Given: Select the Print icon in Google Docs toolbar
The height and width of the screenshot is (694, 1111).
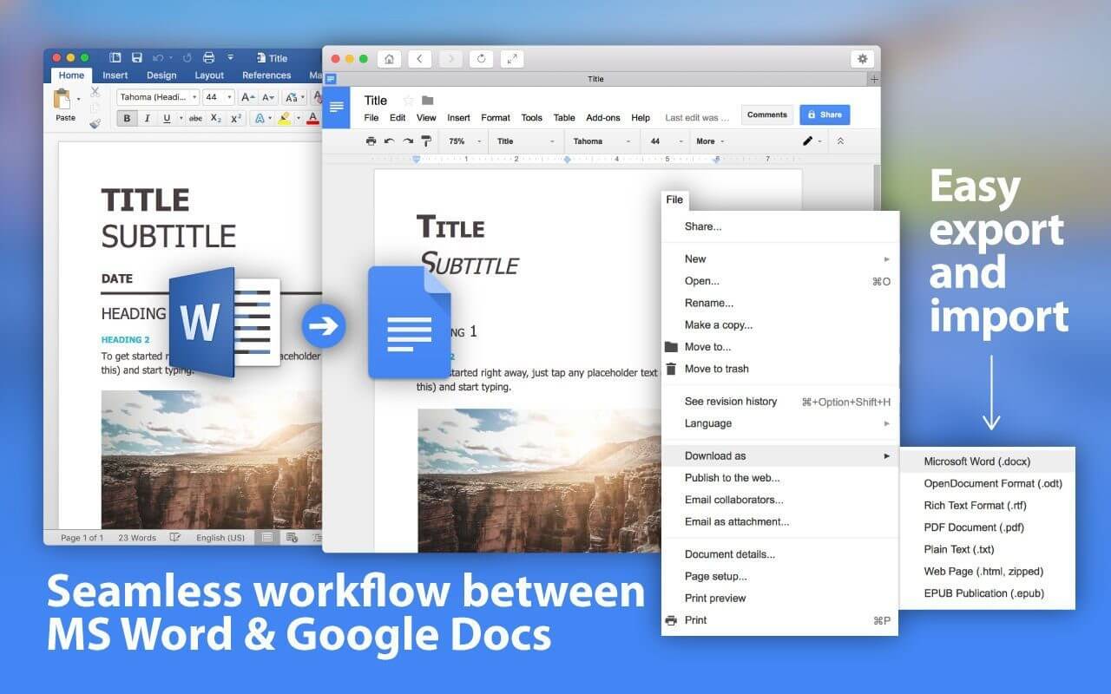Looking at the screenshot, I should pos(370,141).
